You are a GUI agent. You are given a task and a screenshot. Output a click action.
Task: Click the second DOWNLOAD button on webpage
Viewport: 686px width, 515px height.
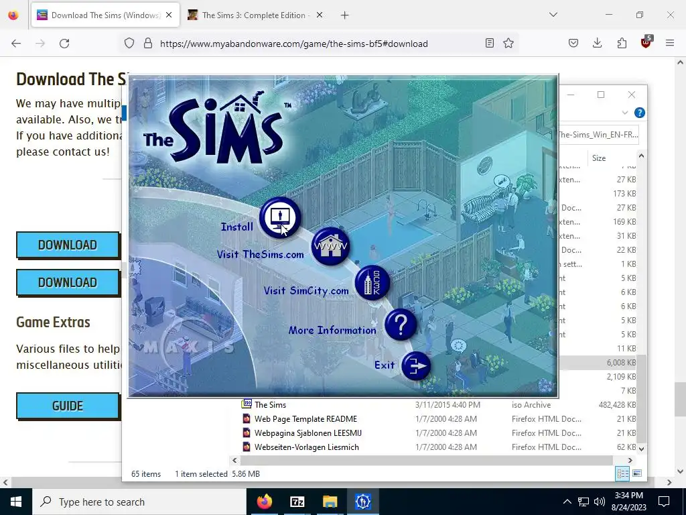pyautogui.click(x=68, y=282)
